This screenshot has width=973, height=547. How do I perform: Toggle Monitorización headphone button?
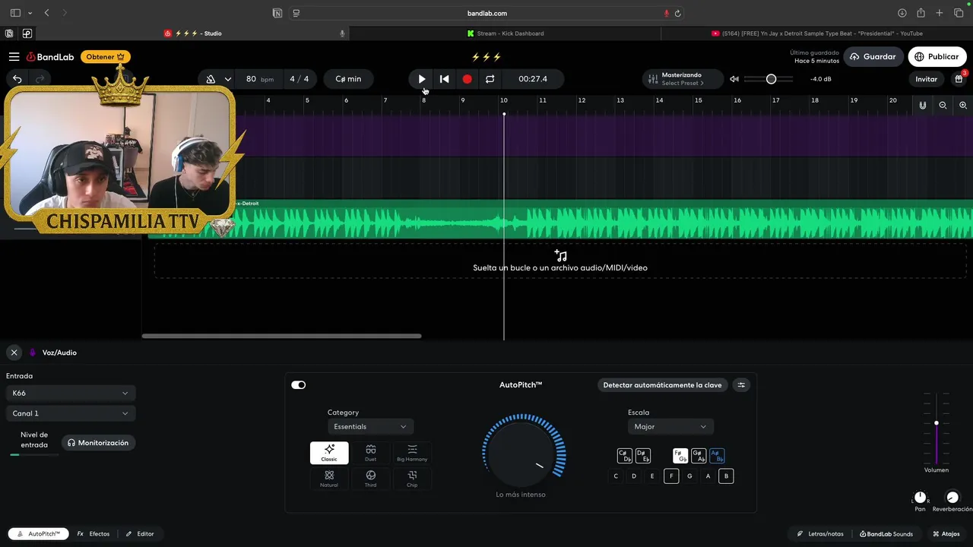tap(97, 443)
